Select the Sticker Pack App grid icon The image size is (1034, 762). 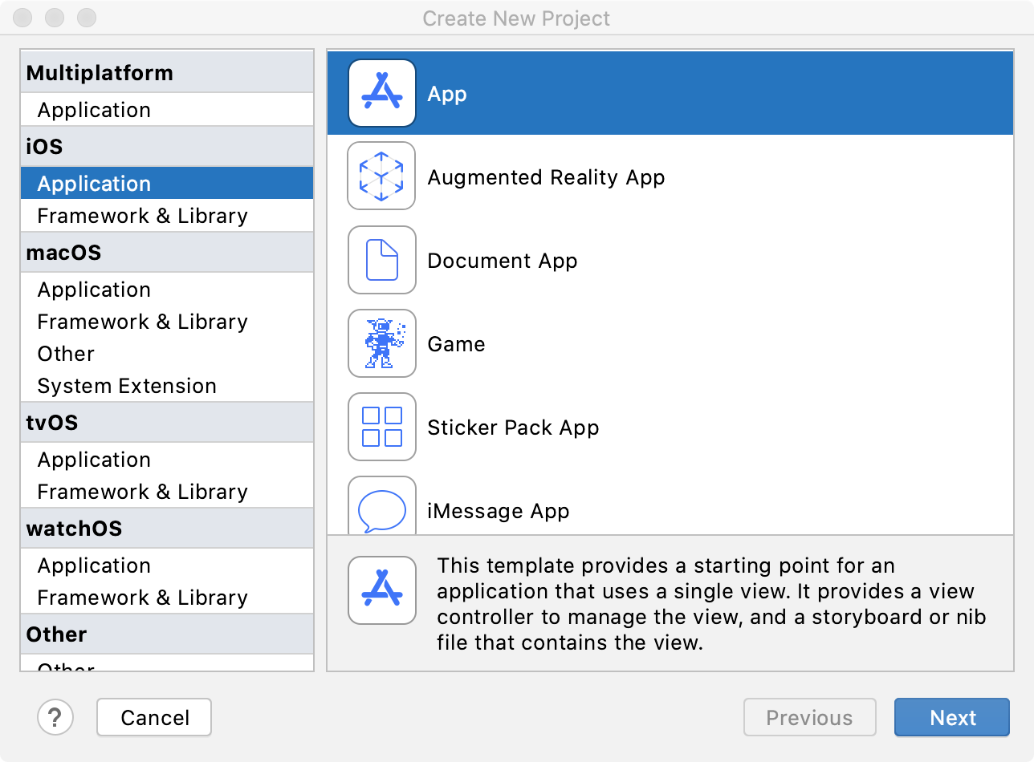382,427
